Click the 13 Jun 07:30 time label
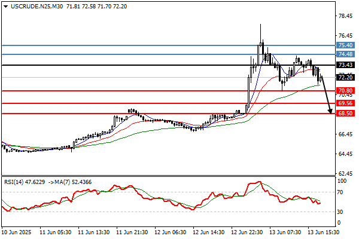359x239 pixels. pyautogui.click(x=285, y=232)
